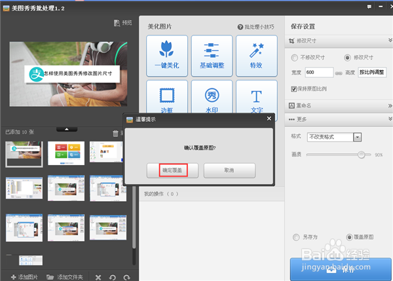Click 添加文件夹 add folder
This screenshot has height=281, width=393.
coord(65,277)
